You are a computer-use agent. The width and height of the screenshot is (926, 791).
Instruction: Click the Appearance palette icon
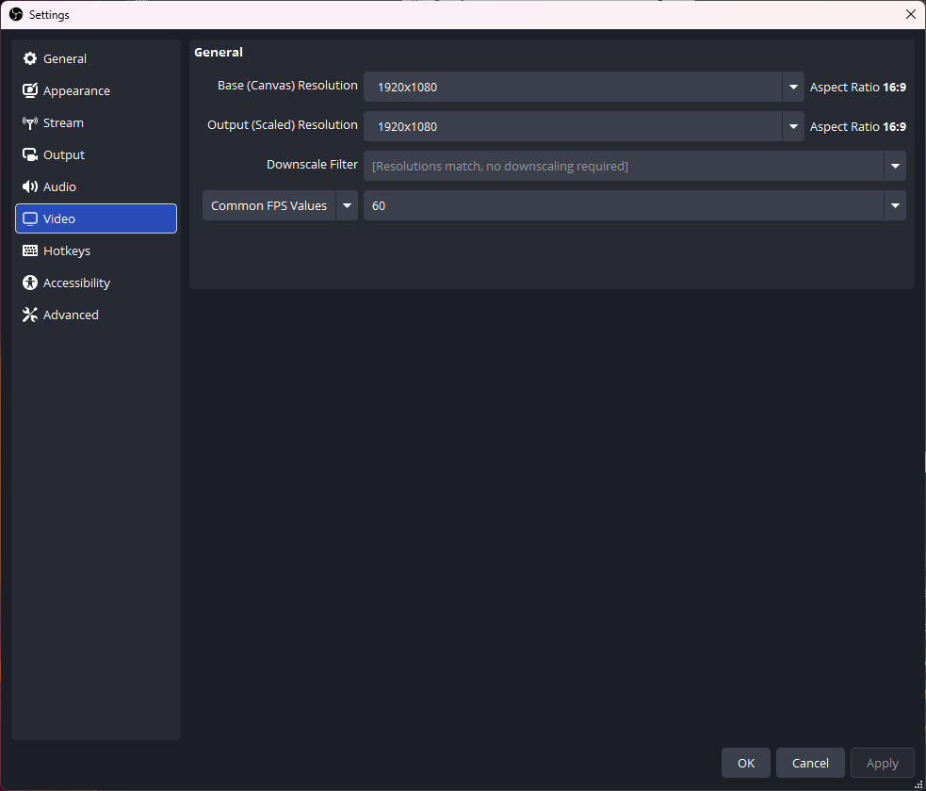click(x=30, y=90)
